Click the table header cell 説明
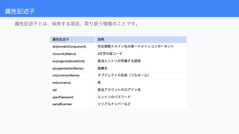The height and width of the screenshot is (134, 239). coord(141,39)
